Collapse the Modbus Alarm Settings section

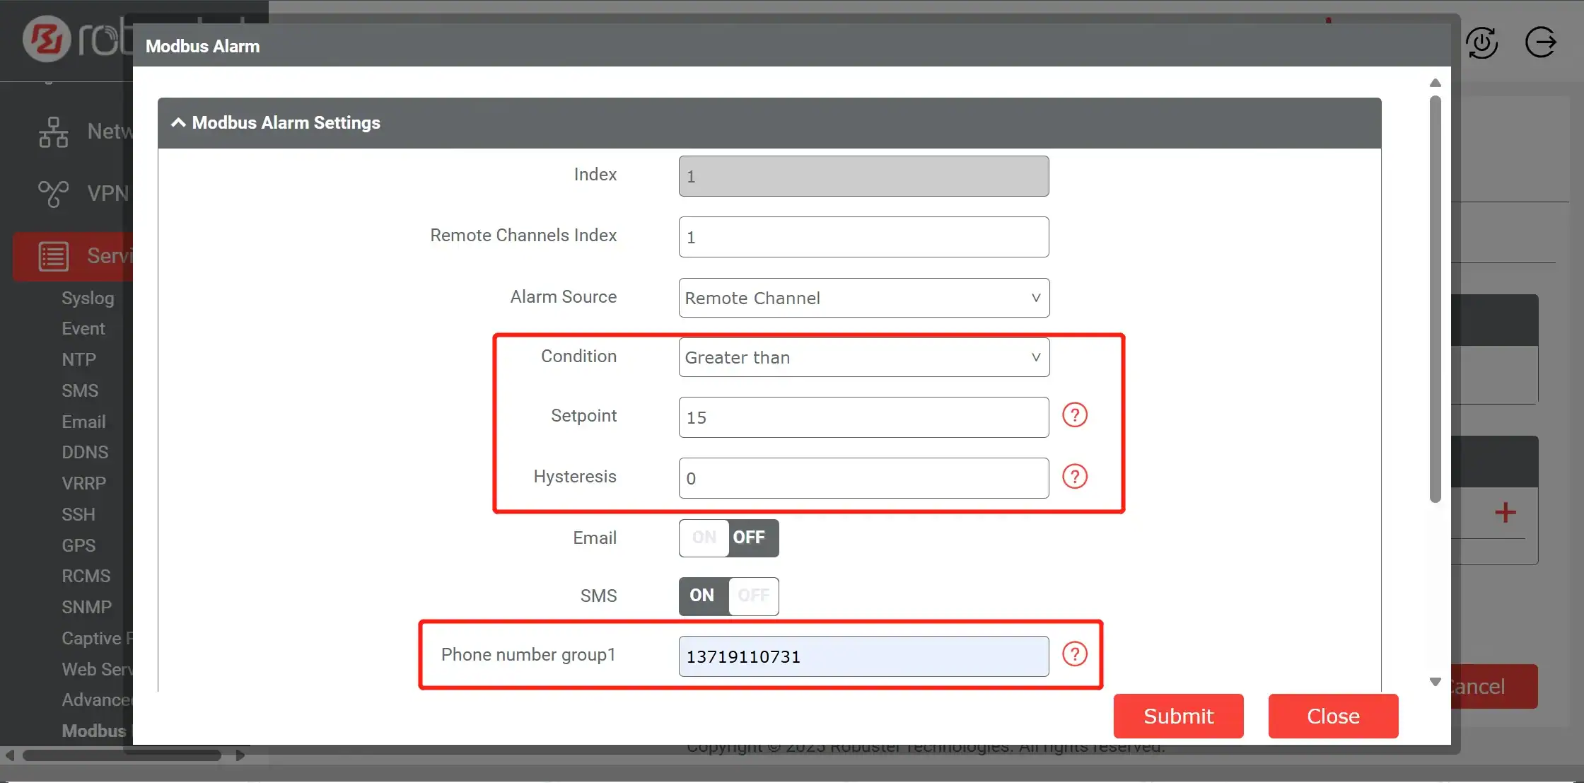pyautogui.click(x=178, y=122)
